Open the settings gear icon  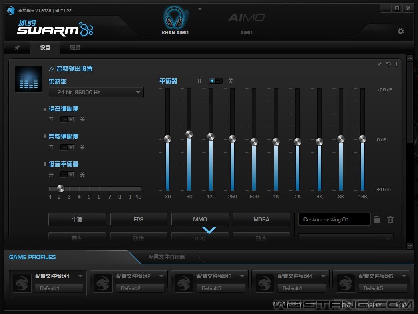coord(400,31)
